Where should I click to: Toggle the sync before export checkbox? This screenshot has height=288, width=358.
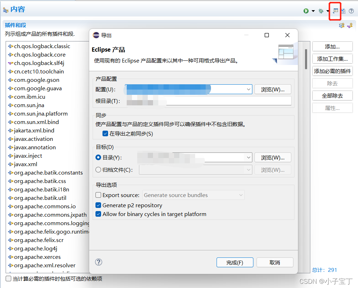105,133
